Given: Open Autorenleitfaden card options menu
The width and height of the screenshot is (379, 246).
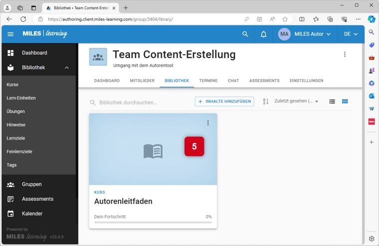Looking at the screenshot, I should click(208, 123).
